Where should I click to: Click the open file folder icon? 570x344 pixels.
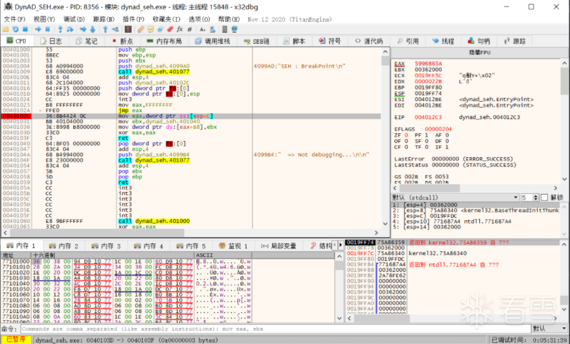pyautogui.click(x=6, y=30)
